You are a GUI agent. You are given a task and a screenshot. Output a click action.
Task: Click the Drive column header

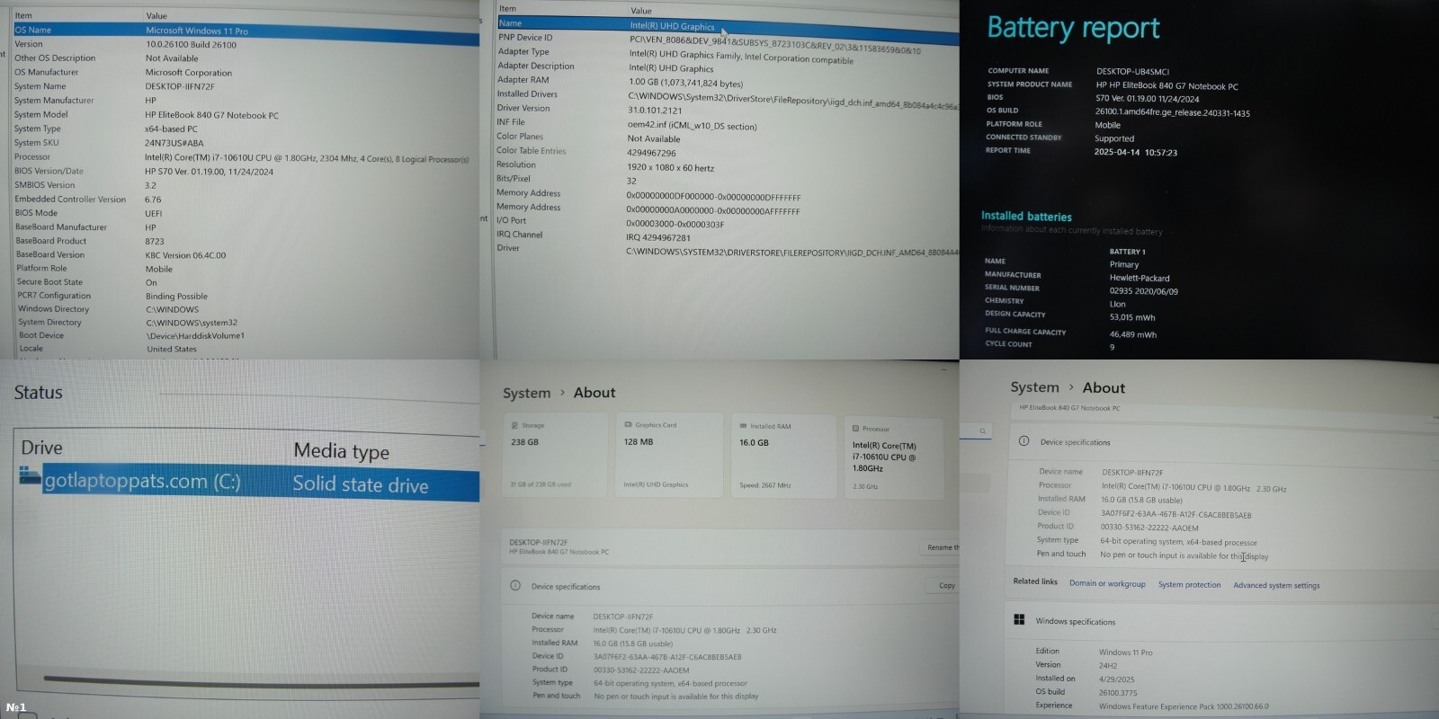pos(42,448)
